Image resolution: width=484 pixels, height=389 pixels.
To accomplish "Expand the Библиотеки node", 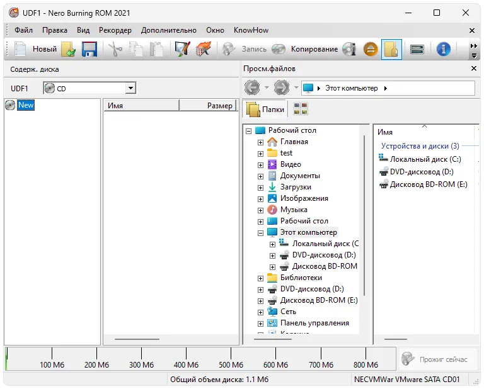I will [x=260, y=278].
